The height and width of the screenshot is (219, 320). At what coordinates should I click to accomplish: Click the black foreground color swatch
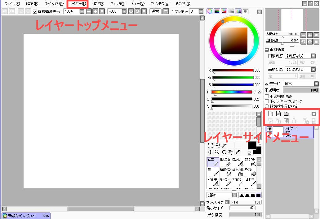pos(252,146)
